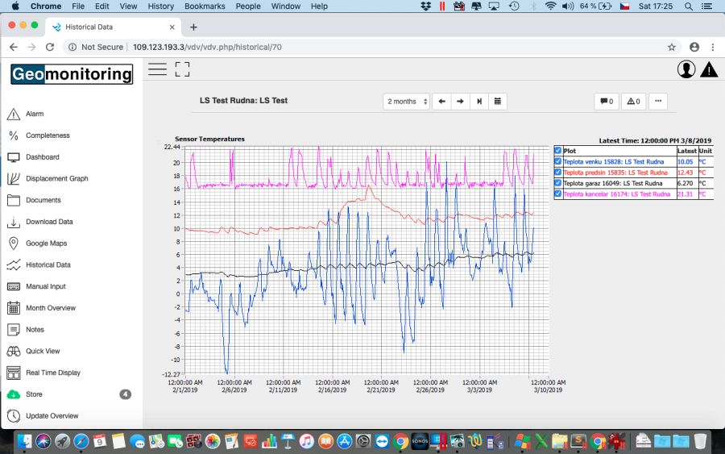This screenshot has width=725, height=454.
Task: Open Chrome's three-dot menu
Action: (x=713, y=48)
